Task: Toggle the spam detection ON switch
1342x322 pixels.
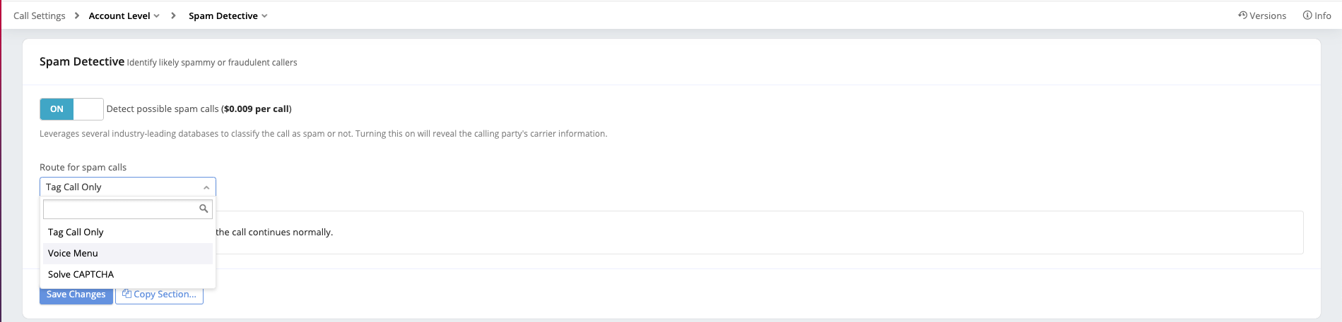Action: click(x=71, y=109)
